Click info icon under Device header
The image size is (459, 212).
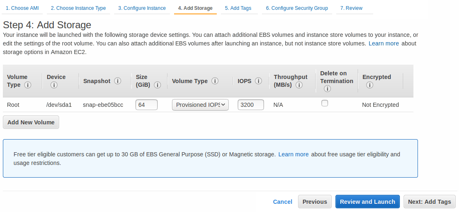pos(54,85)
